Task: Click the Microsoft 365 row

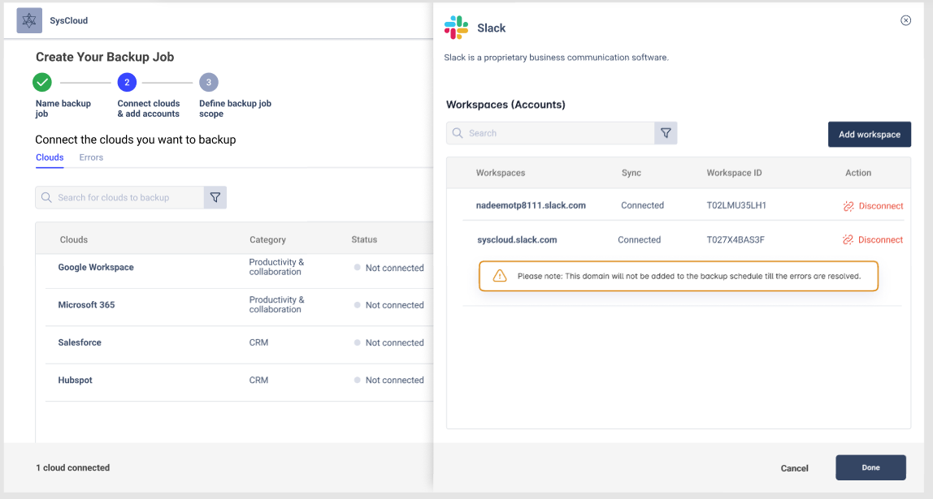Action: [85, 304]
